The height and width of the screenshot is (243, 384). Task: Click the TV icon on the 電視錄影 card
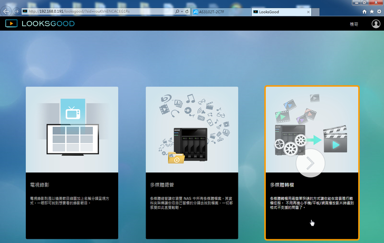pyautogui.click(x=72, y=112)
